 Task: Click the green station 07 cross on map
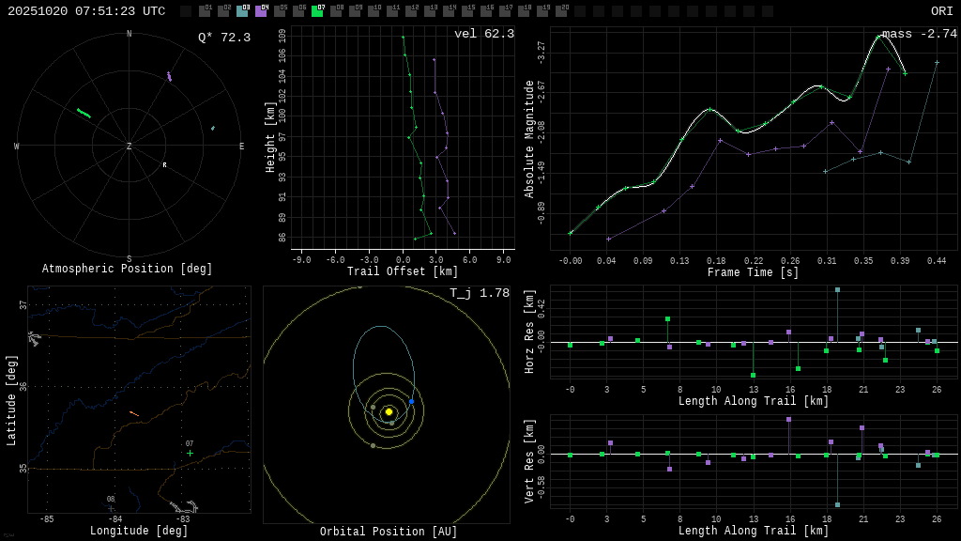point(190,453)
